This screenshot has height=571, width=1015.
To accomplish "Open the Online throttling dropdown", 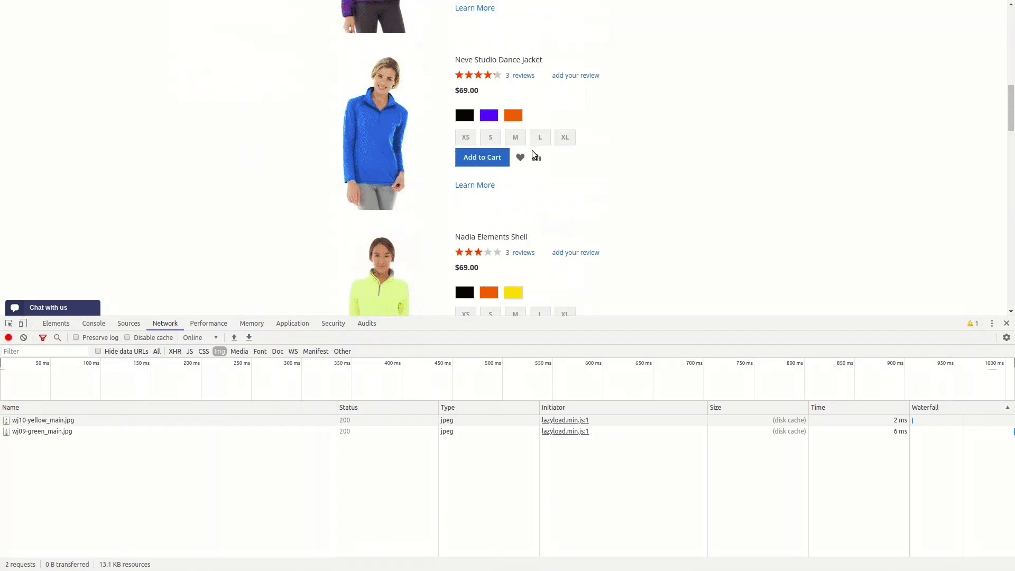I will pos(200,337).
